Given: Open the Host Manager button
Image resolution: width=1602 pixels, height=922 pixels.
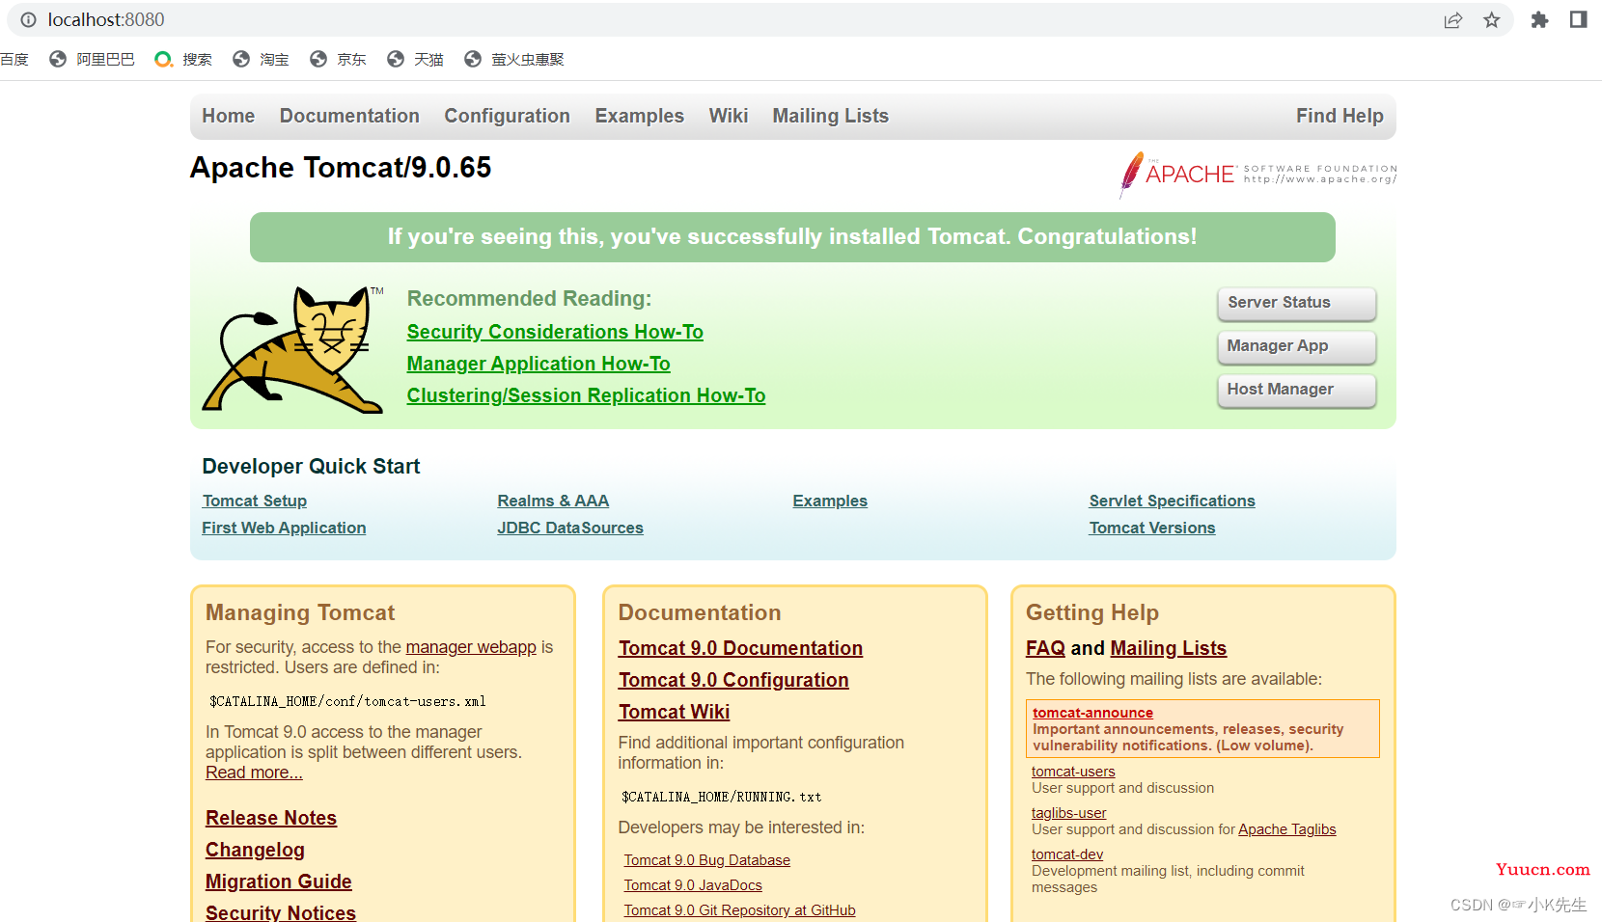Looking at the screenshot, I should (x=1297, y=390).
